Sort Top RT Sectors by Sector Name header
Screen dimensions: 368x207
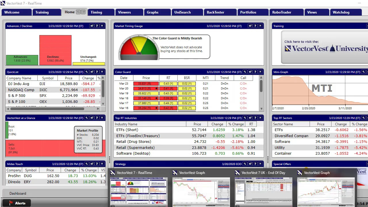291,124
